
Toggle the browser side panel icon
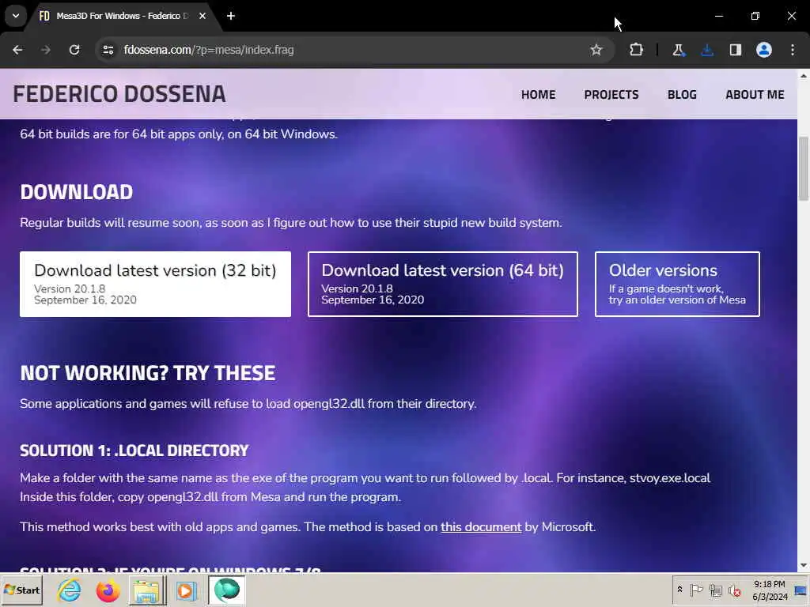click(736, 50)
